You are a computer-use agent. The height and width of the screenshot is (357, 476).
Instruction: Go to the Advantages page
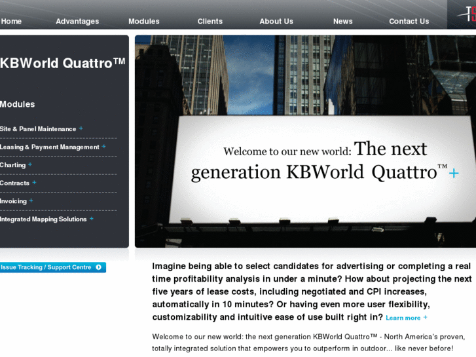pos(77,21)
